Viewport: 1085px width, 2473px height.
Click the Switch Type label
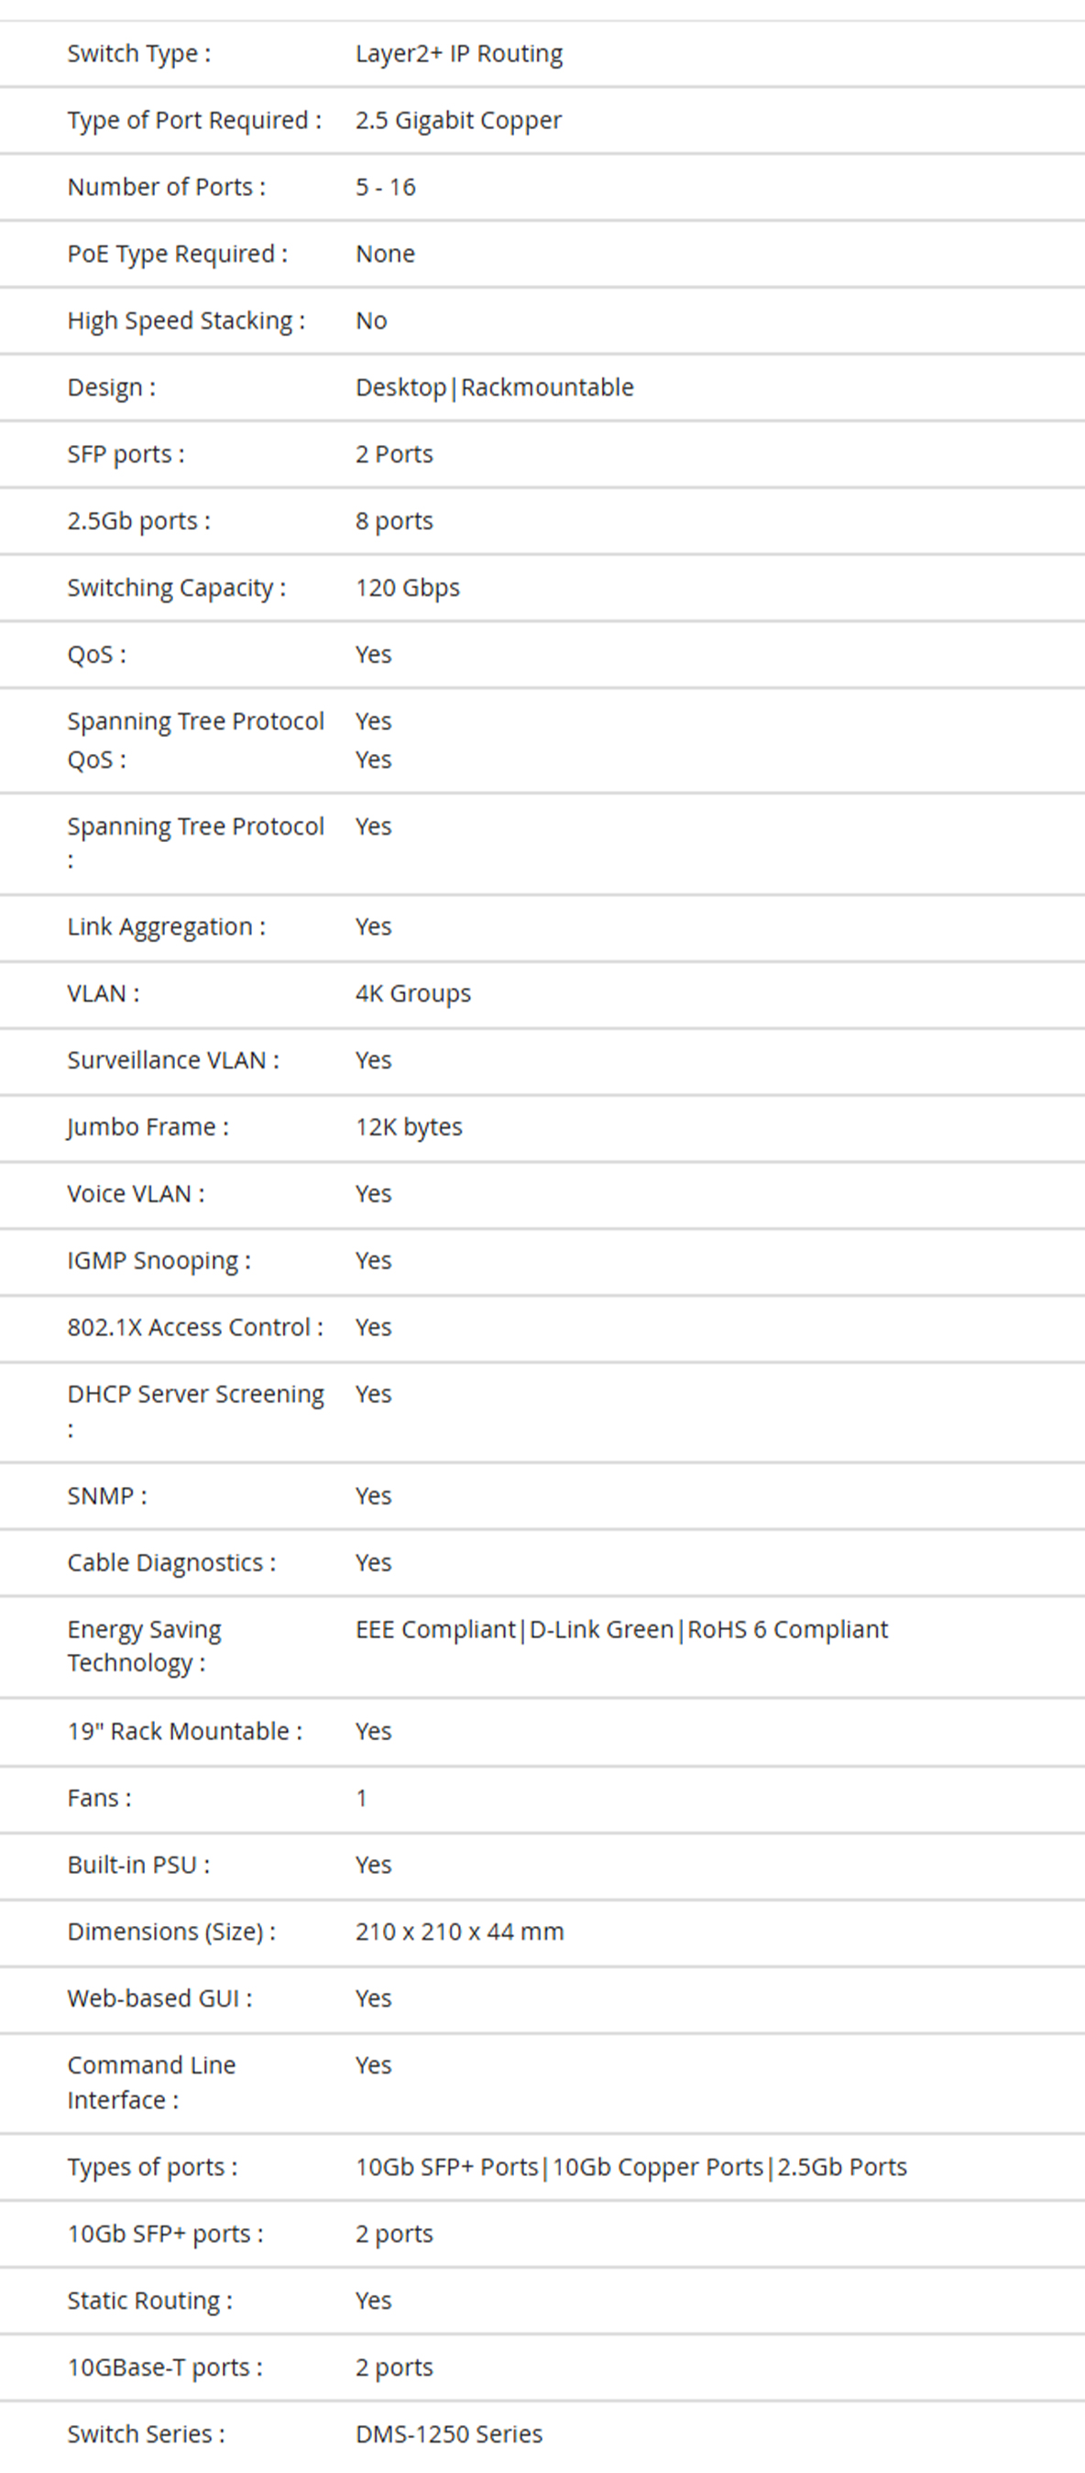(x=138, y=54)
